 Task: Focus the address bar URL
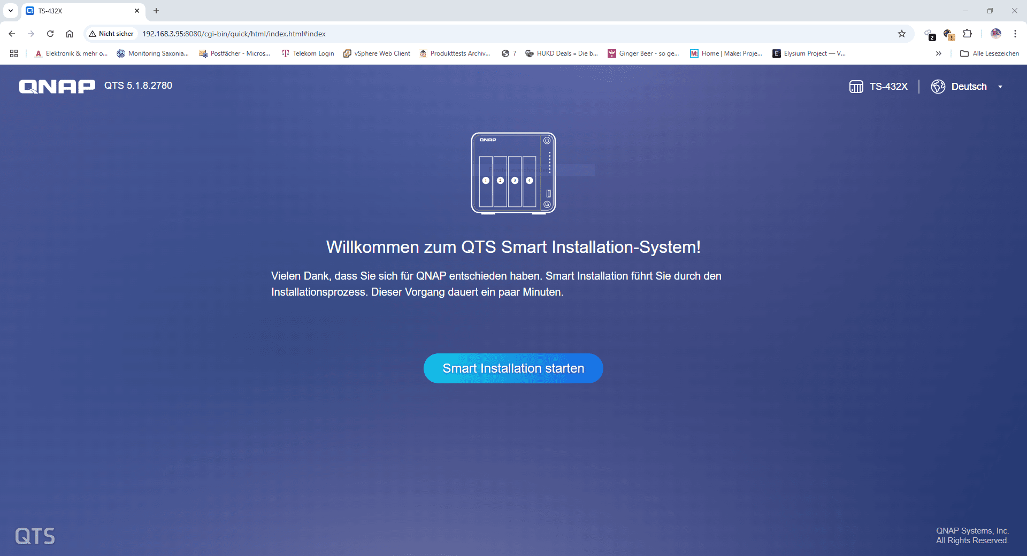pyautogui.click(x=234, y=34)
